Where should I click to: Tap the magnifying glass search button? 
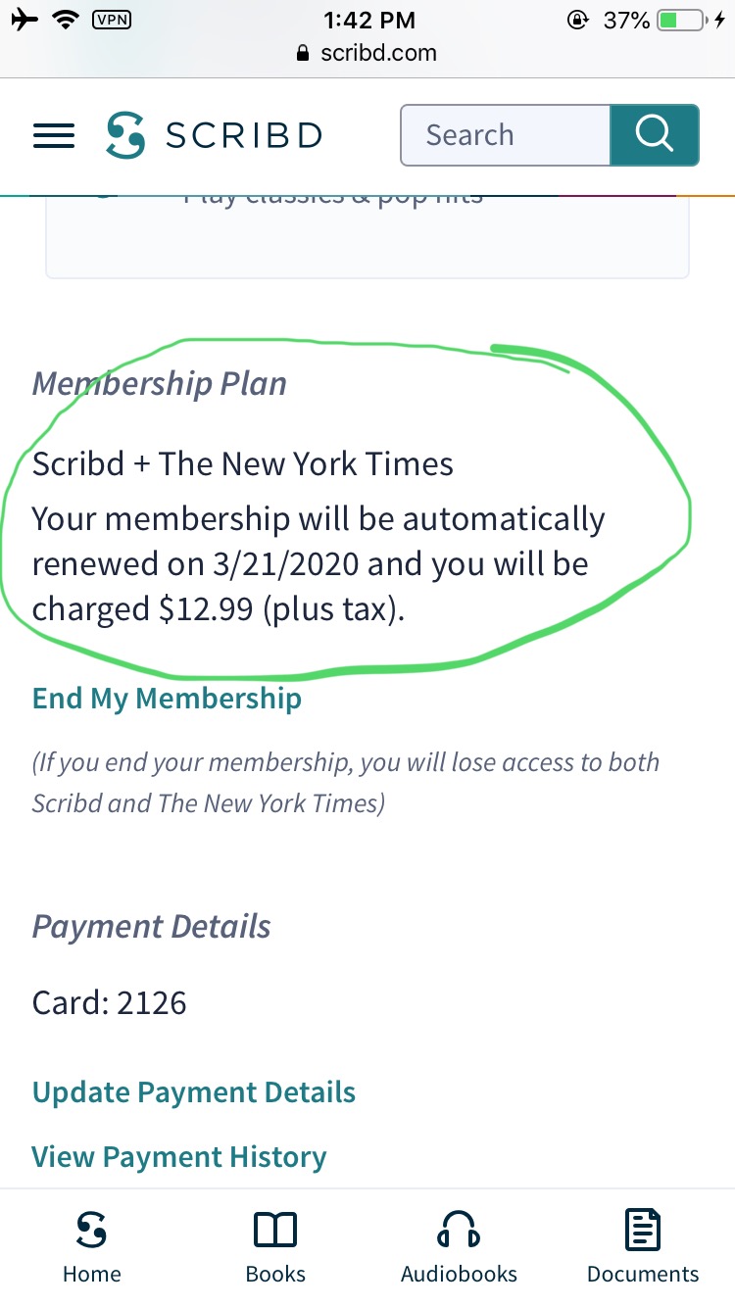[x=654, y=135]
